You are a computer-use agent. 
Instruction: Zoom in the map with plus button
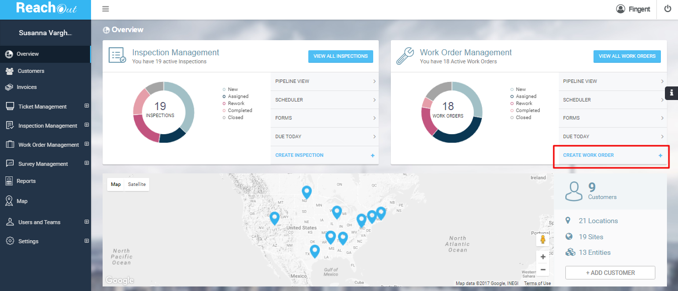click(x=543, y=257)
